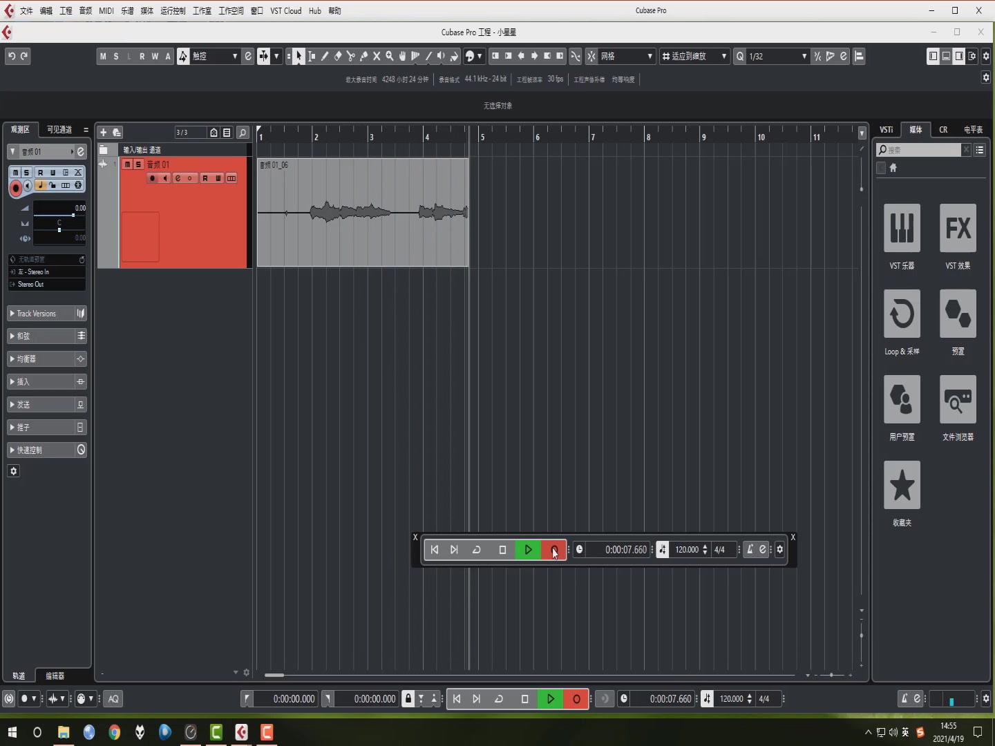The width and height of the screenshot is (995, 746).
Task: Open the User Presets tile
Action: click(902, 399)
